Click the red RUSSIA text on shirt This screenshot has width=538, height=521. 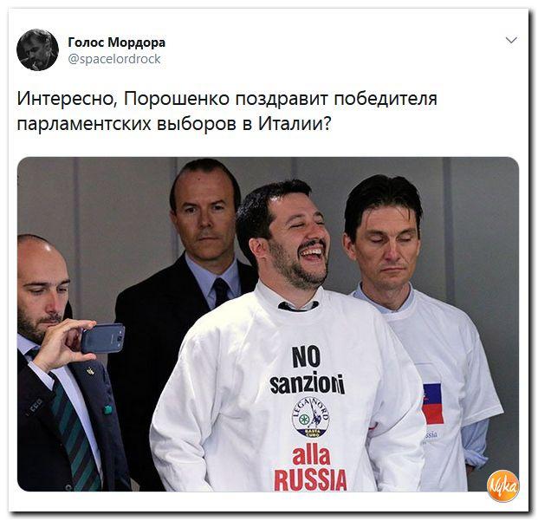point(310,479)
